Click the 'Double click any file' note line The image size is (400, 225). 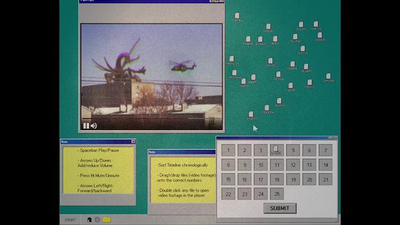pyautogui.click(x=183, y=190)
